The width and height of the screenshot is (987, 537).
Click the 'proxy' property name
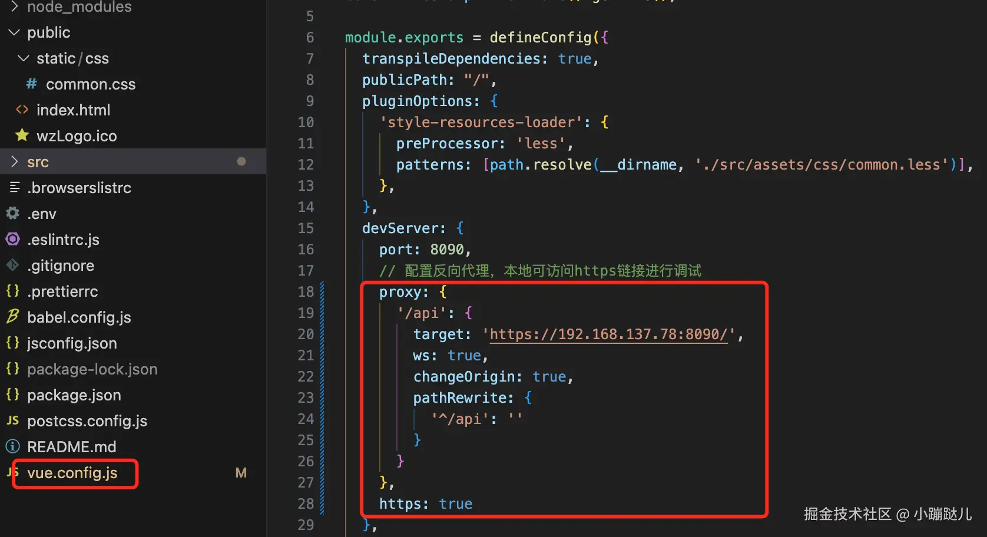[x=400, y=292]
